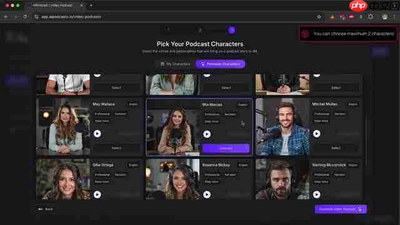This screenshot has width=400, height=225.
Task: Open Mitchel Mullen's portrait thumbnail
Action: pyautogui.click(x=282, y=127)
